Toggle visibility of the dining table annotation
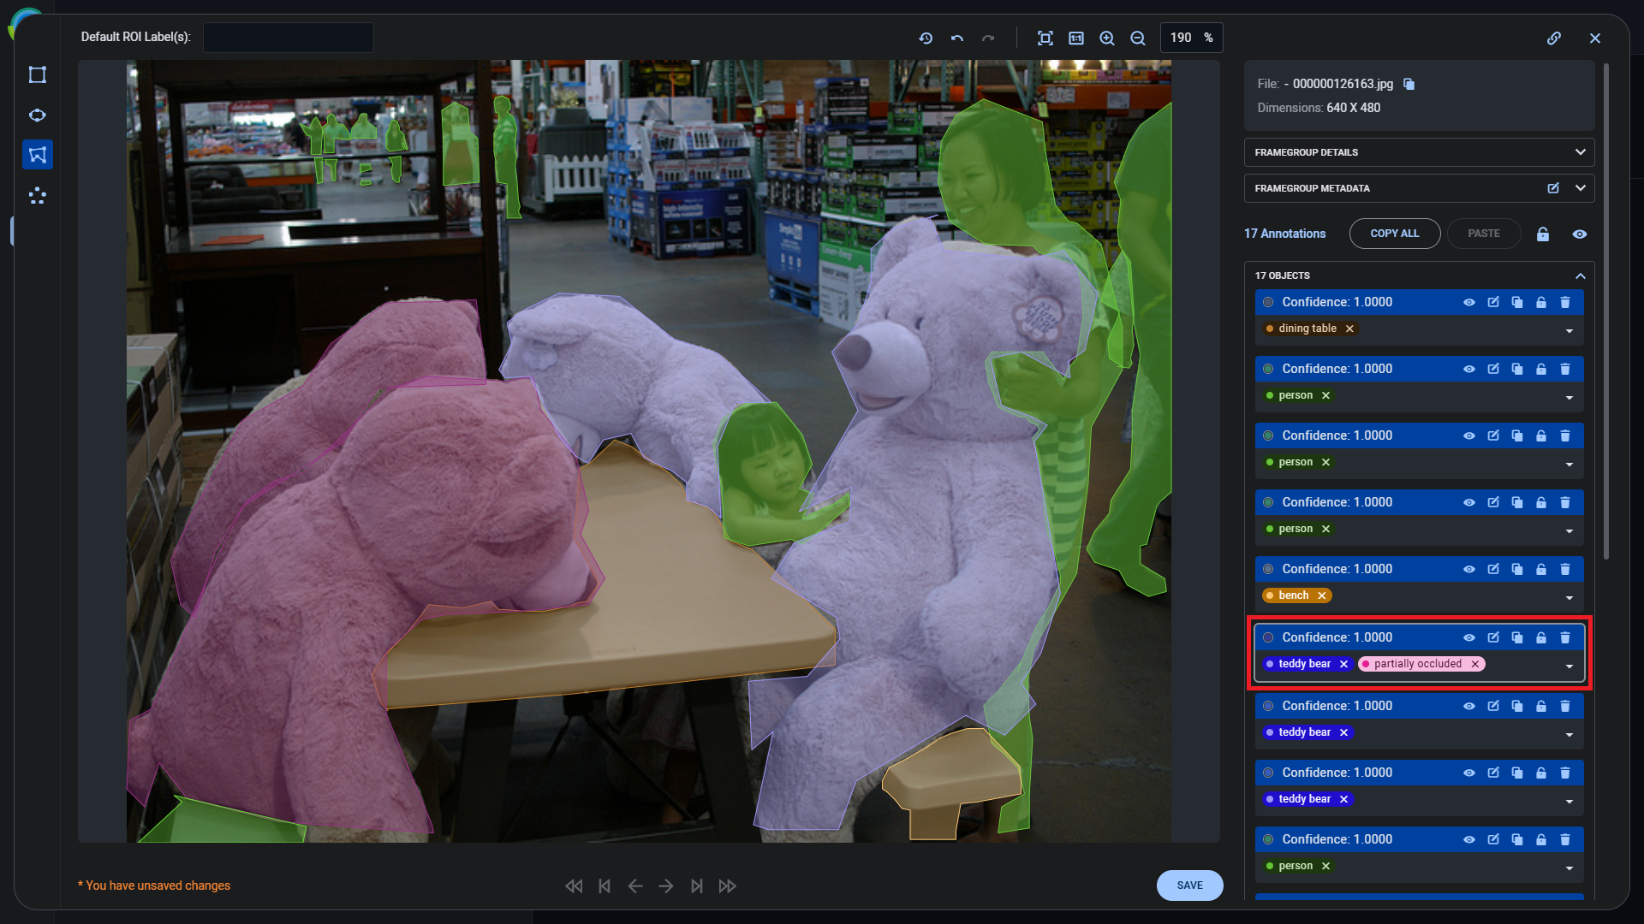 [x=1469, y=302]
